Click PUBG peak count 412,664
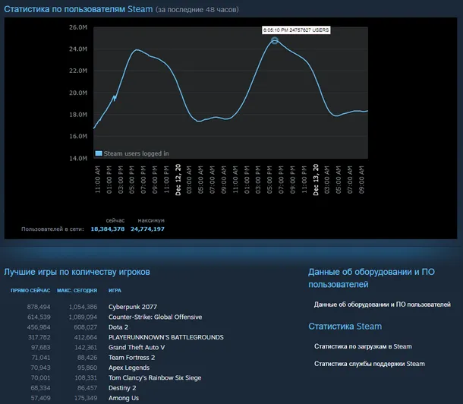The image size is (463, 404). (85, 337)
